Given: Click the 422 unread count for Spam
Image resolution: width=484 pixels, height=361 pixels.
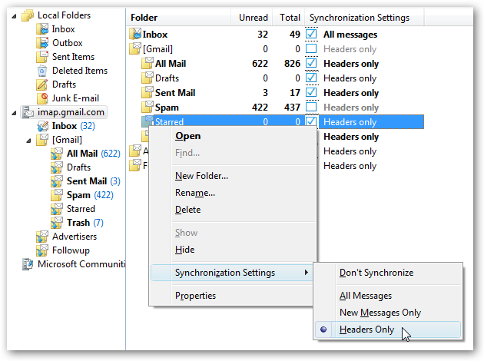Looking at the screenshot, I should point(260,108).
